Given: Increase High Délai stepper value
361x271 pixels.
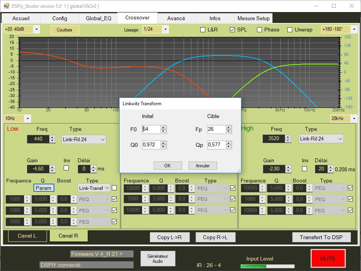Looking at the screenshot, I should pyautogui.click(x=331, y=167).
